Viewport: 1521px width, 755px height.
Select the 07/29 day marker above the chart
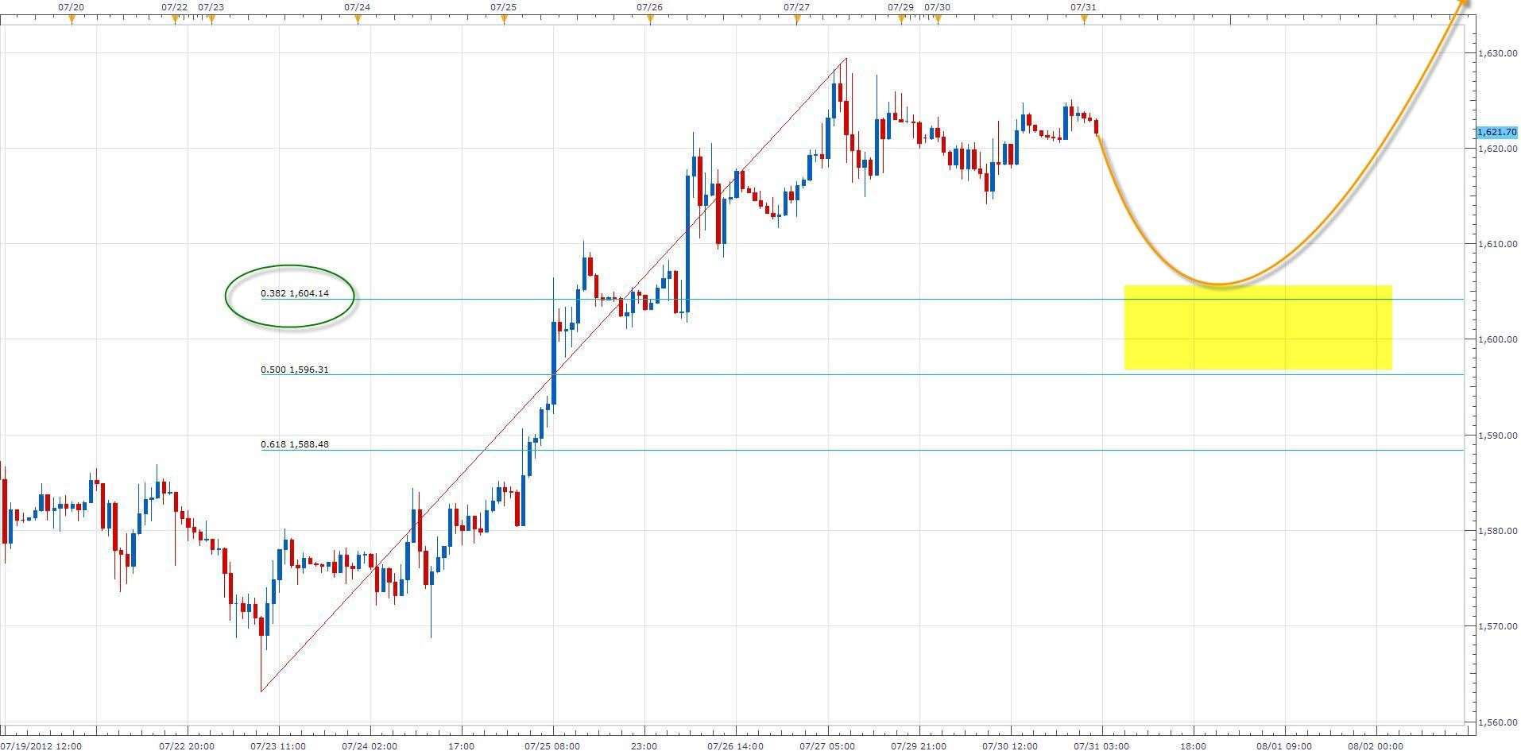coord(900,7)
